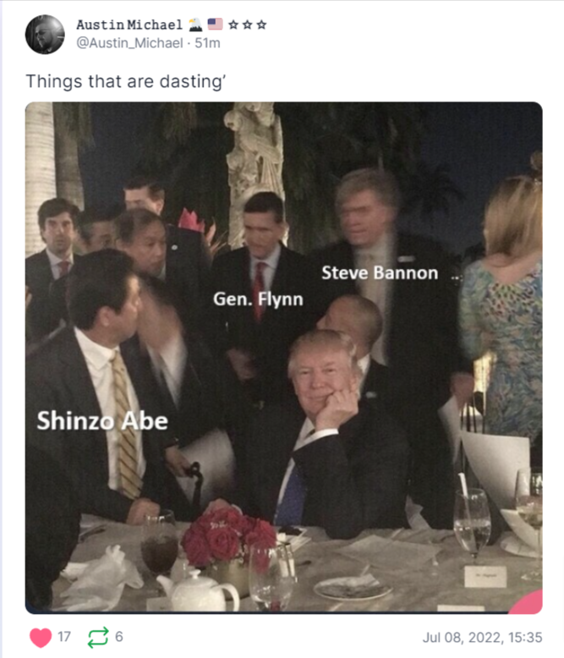The height and width of the screenshot is (658, 564).
Task: Click the 'Gen. Flynn' caption in the photo
Action: point(258,299)
